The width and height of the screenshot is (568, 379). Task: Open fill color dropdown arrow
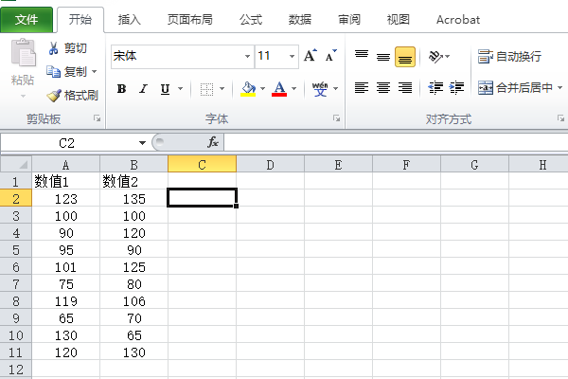coord(263,88)
